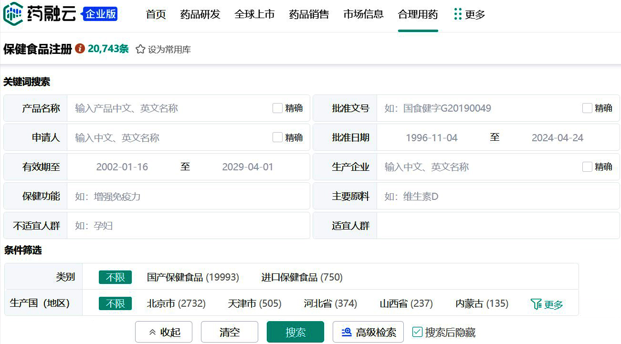Open the 适宜人群 selection field

point(497,226)
